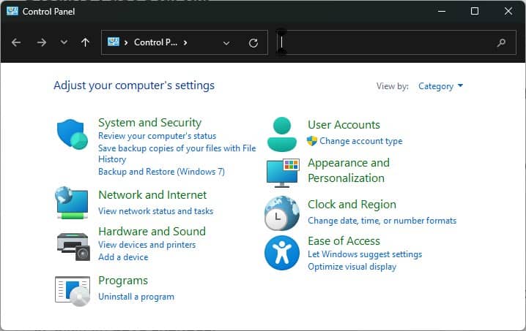526x331 pixels.
Task: Open View network status and tasks
Action: 155,211
